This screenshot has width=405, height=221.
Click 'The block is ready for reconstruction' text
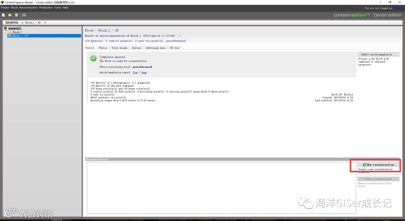click(123, 61)
